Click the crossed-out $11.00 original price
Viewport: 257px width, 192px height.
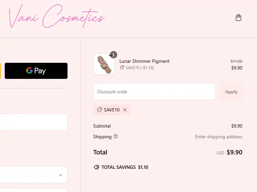[237, 61]
